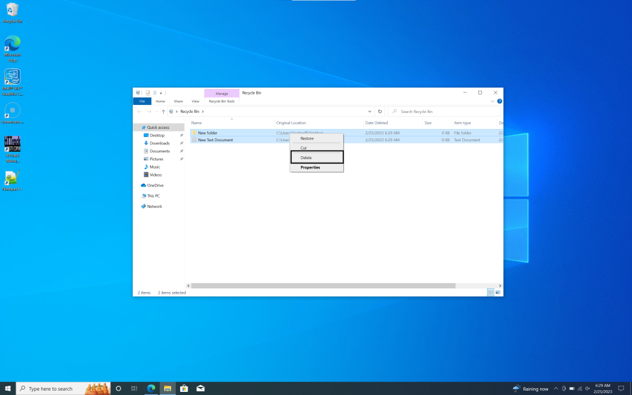Click the taskbar search box
The width and height of the screenshot is (632, 395).
coord(64,389)
